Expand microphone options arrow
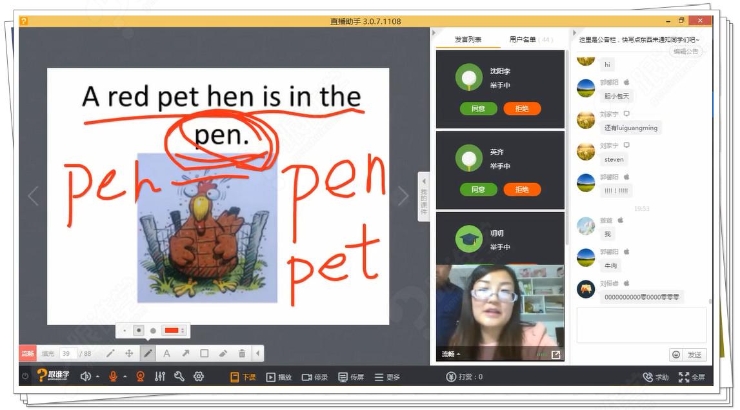The height and width of the screenshot is (410, 740). point(125,376)
